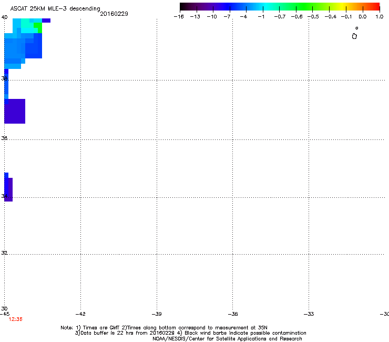
Task: Click the longitude label '-36'
Action: pos(233,314)
